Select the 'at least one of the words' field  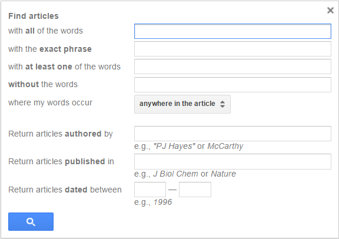coord(232,67)
